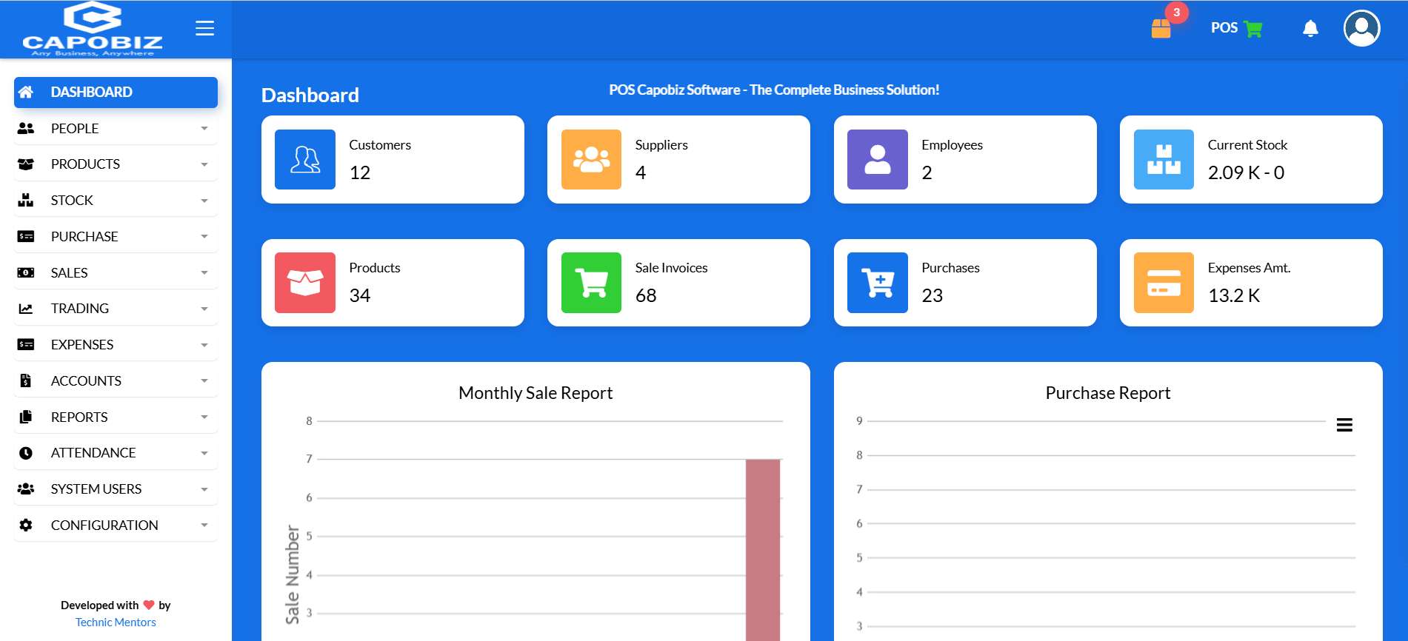Image resolution: width=1408 pixels, height=641 pixels.
Task: Select the Dashboard menu item
Action: (x=116, y=93)
